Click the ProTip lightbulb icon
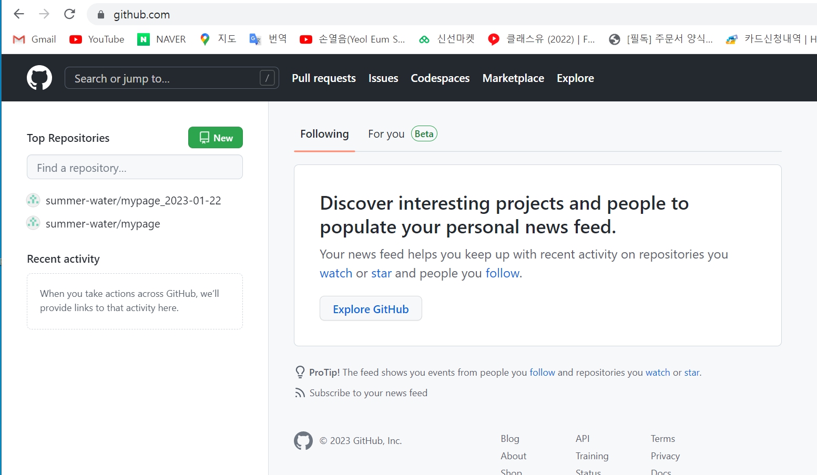This screenshot has width=817, height=475. click(300, 372)
